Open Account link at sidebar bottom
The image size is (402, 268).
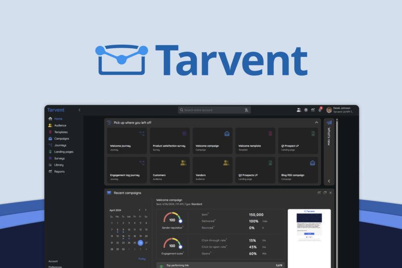coord(53,261)
